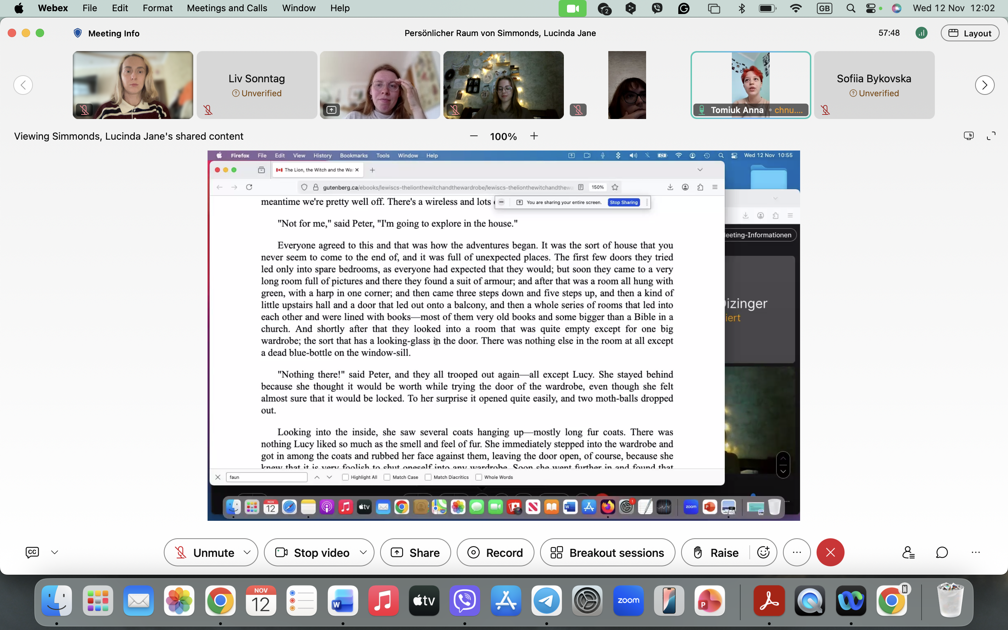Stop video camera
The image size is (1008, 630).
coord(313,553)
